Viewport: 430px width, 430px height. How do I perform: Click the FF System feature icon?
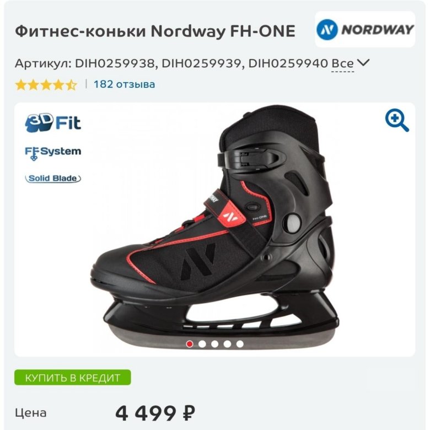(53, 153)
